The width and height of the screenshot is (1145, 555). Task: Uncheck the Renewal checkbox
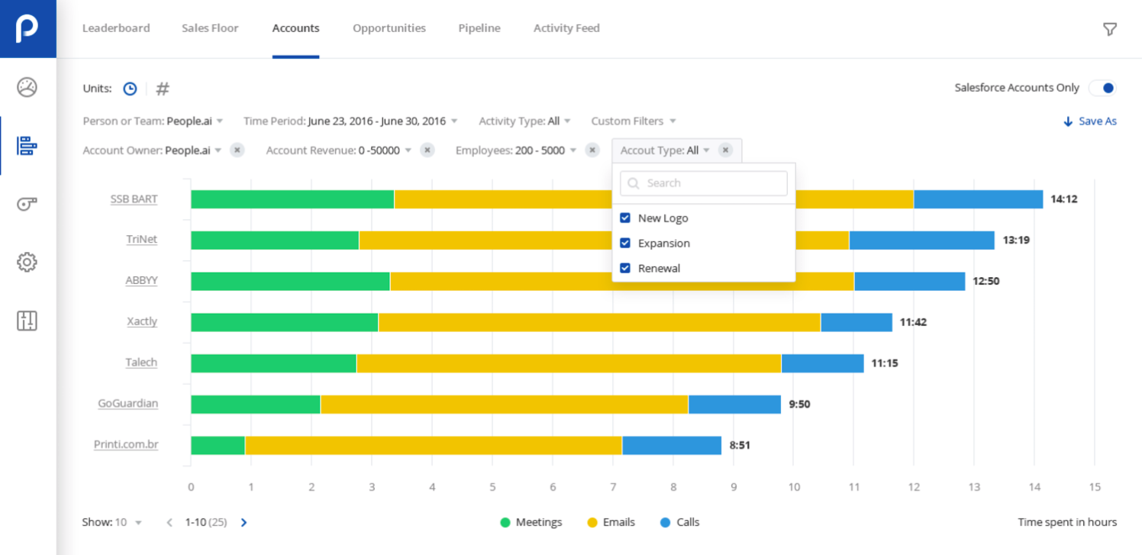(x=625, y=269)
